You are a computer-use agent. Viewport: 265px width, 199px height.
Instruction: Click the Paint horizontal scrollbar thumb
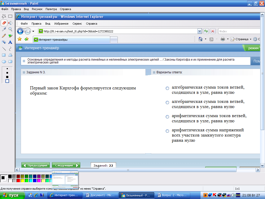coord(128,170)
